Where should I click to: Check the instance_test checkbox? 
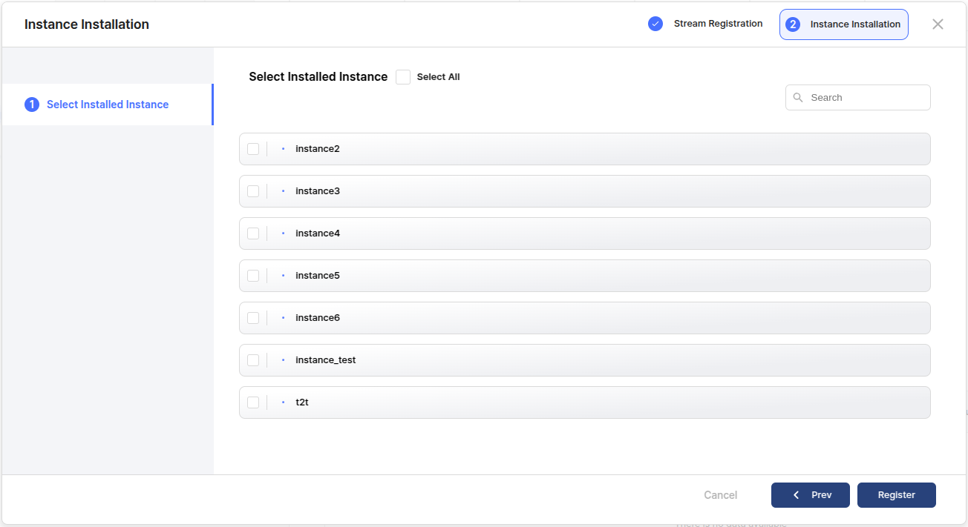coord(253,360)
